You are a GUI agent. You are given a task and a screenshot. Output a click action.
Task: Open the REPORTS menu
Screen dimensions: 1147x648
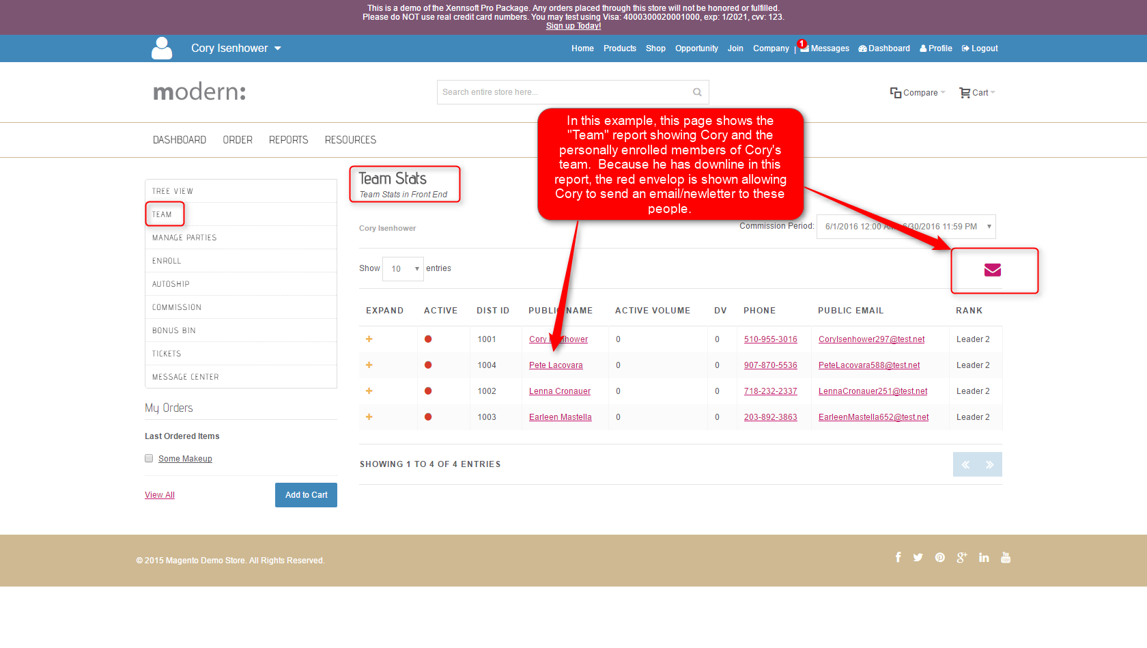tap(288, 140)
